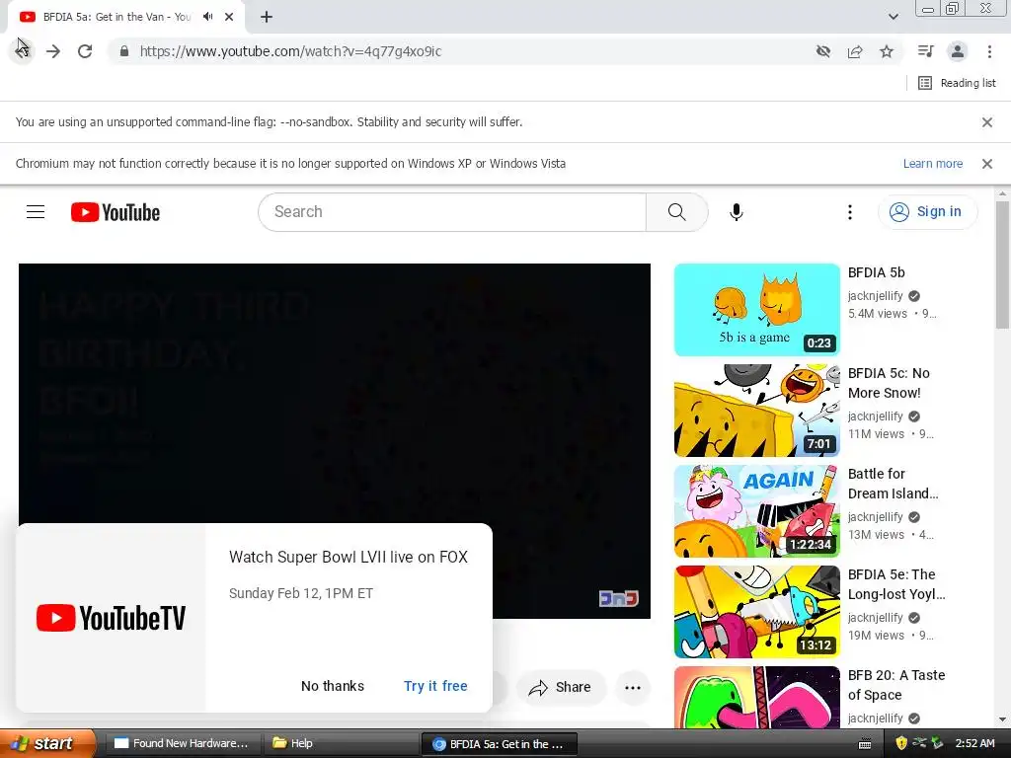The image size is (1011, 758).
Task: Click the page vertical scrollbar thumb
Action: click(1002, 265)
